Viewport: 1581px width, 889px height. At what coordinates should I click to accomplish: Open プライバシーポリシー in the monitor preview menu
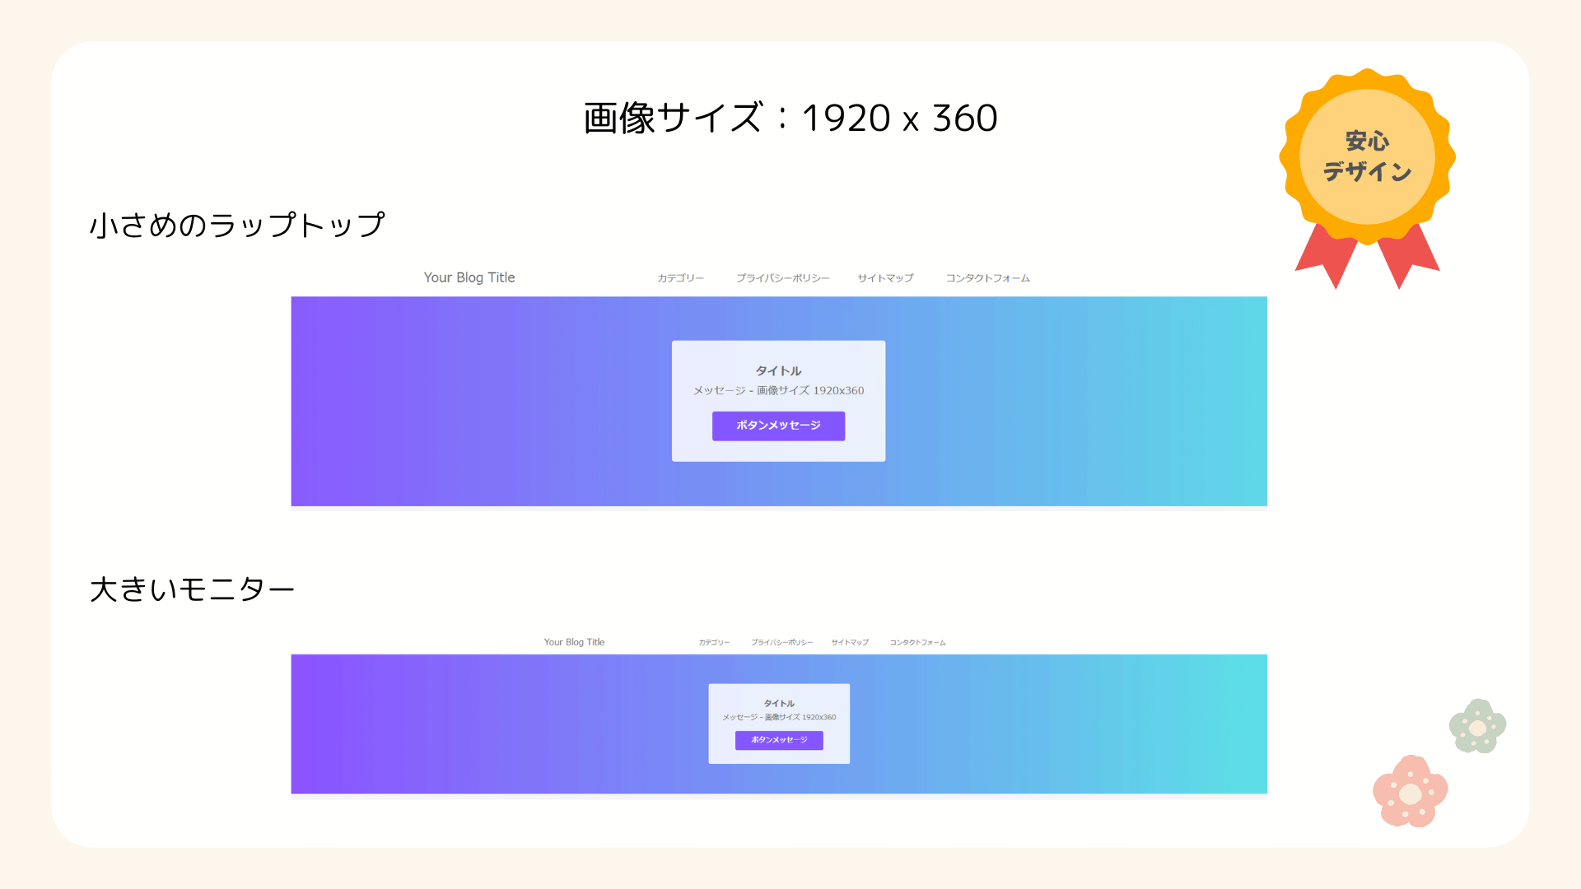pos(781,642)
